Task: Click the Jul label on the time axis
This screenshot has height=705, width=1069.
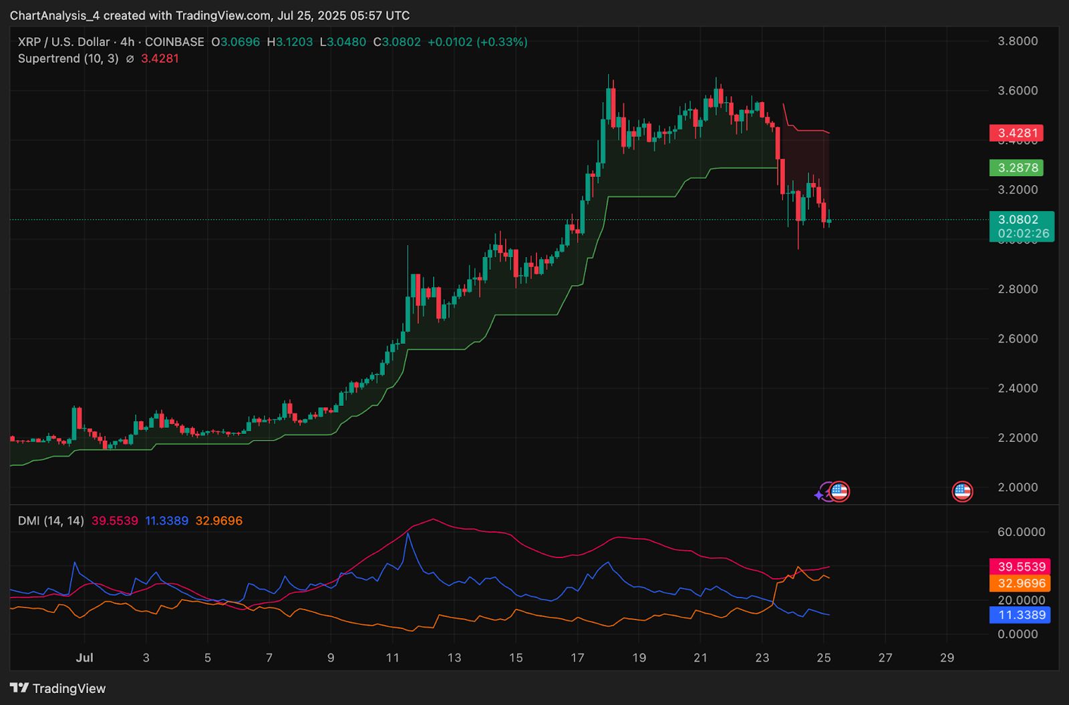Action: point(84,658)
